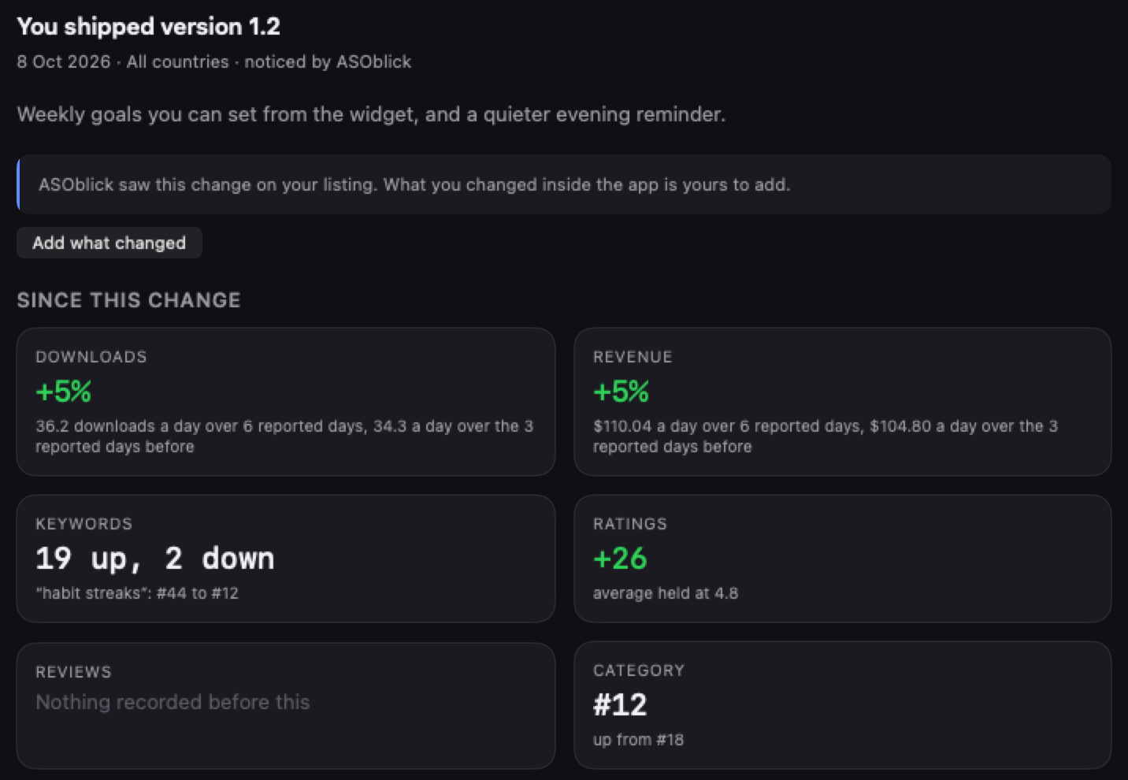Click the 8 Oct 2026 date text
Image resolution: width=1128 pixels, height=780 pixels.
64,61
